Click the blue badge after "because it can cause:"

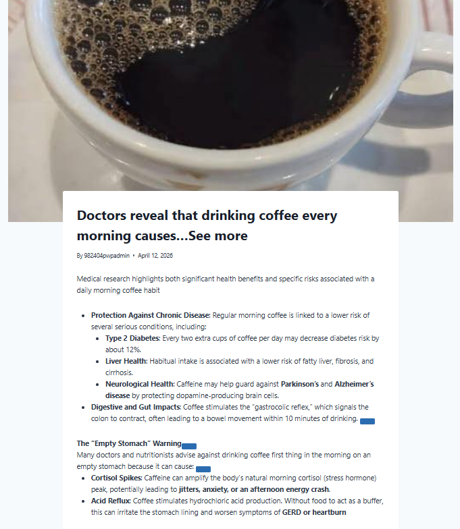click(203, 469)
